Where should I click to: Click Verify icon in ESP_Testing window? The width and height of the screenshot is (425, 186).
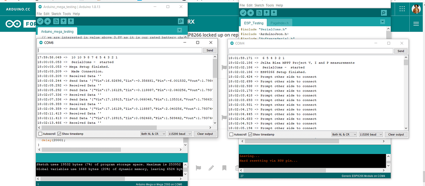click(x=243, y=13)
